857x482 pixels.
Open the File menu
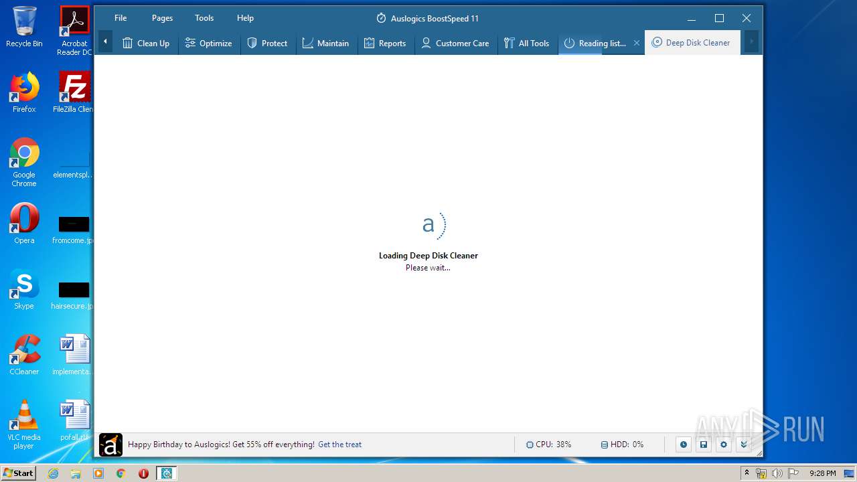tap(121, 18)
